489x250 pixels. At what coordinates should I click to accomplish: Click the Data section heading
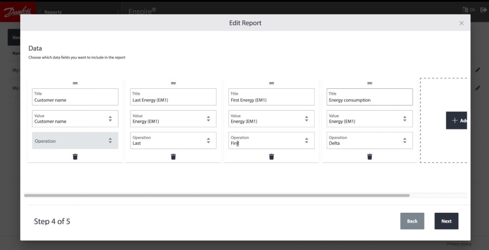click(x=35, y=48)
